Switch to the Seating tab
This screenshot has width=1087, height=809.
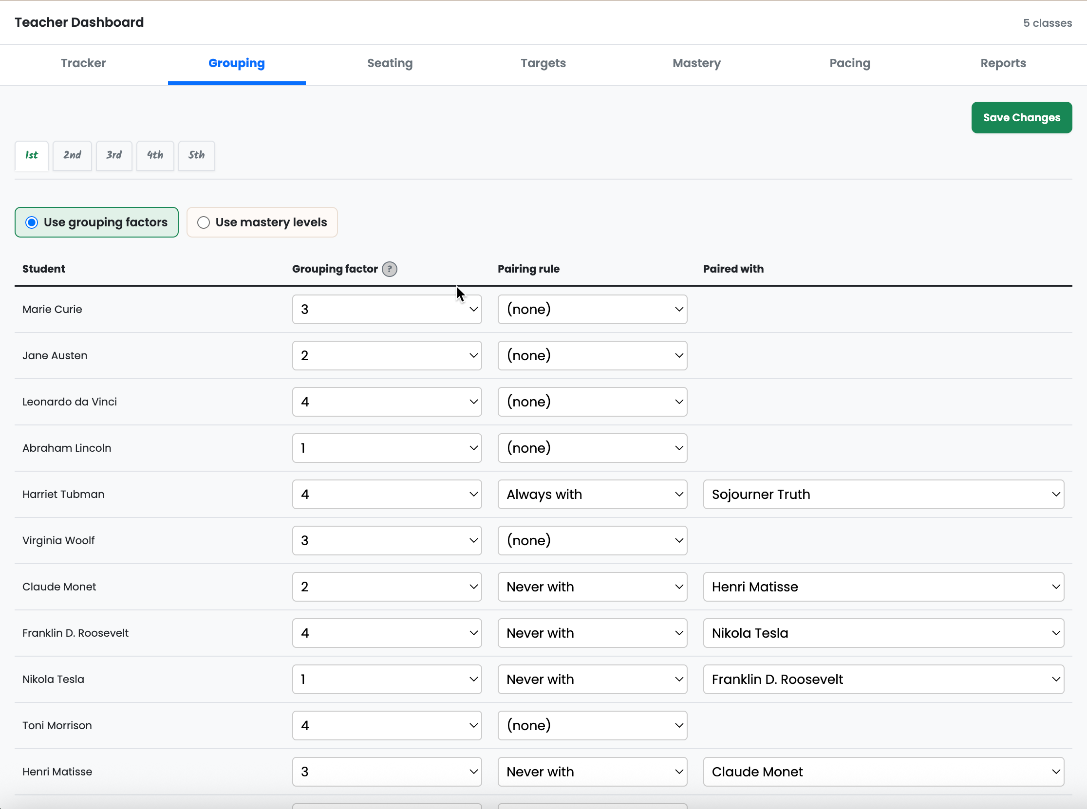[390, 63]
